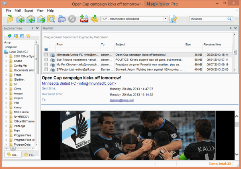Close the Explorer tree panel
Viewport: 241px width, 169px height.
point(37,28)
